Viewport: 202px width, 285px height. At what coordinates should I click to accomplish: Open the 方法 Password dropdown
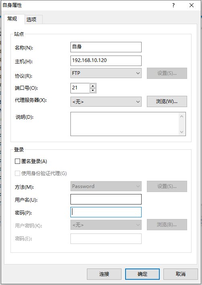106,186
